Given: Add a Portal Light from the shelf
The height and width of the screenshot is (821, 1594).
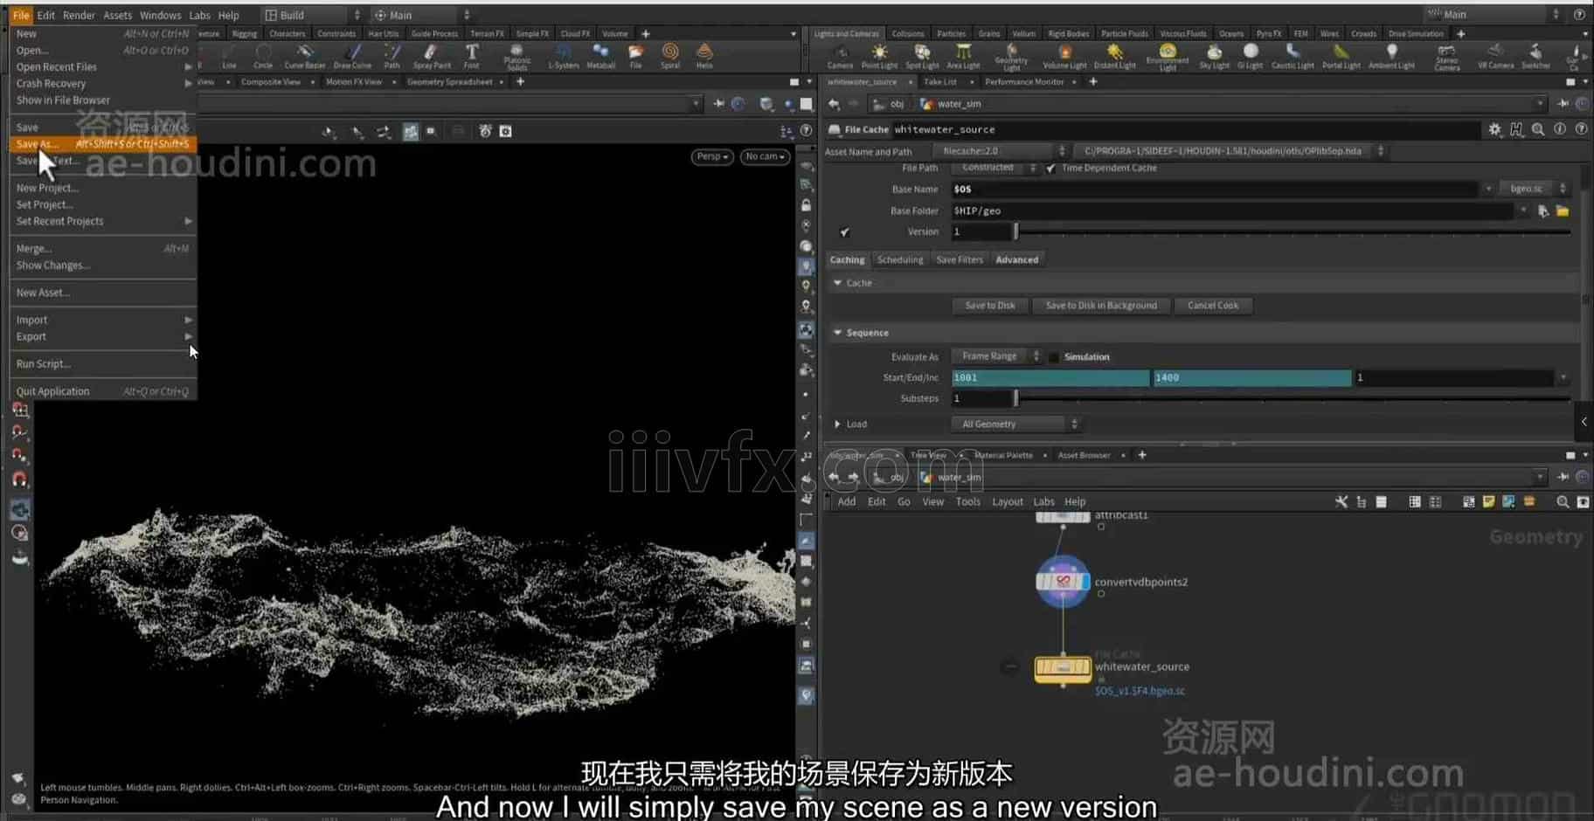Looking at the screenshot, I should coord(1341,56).
